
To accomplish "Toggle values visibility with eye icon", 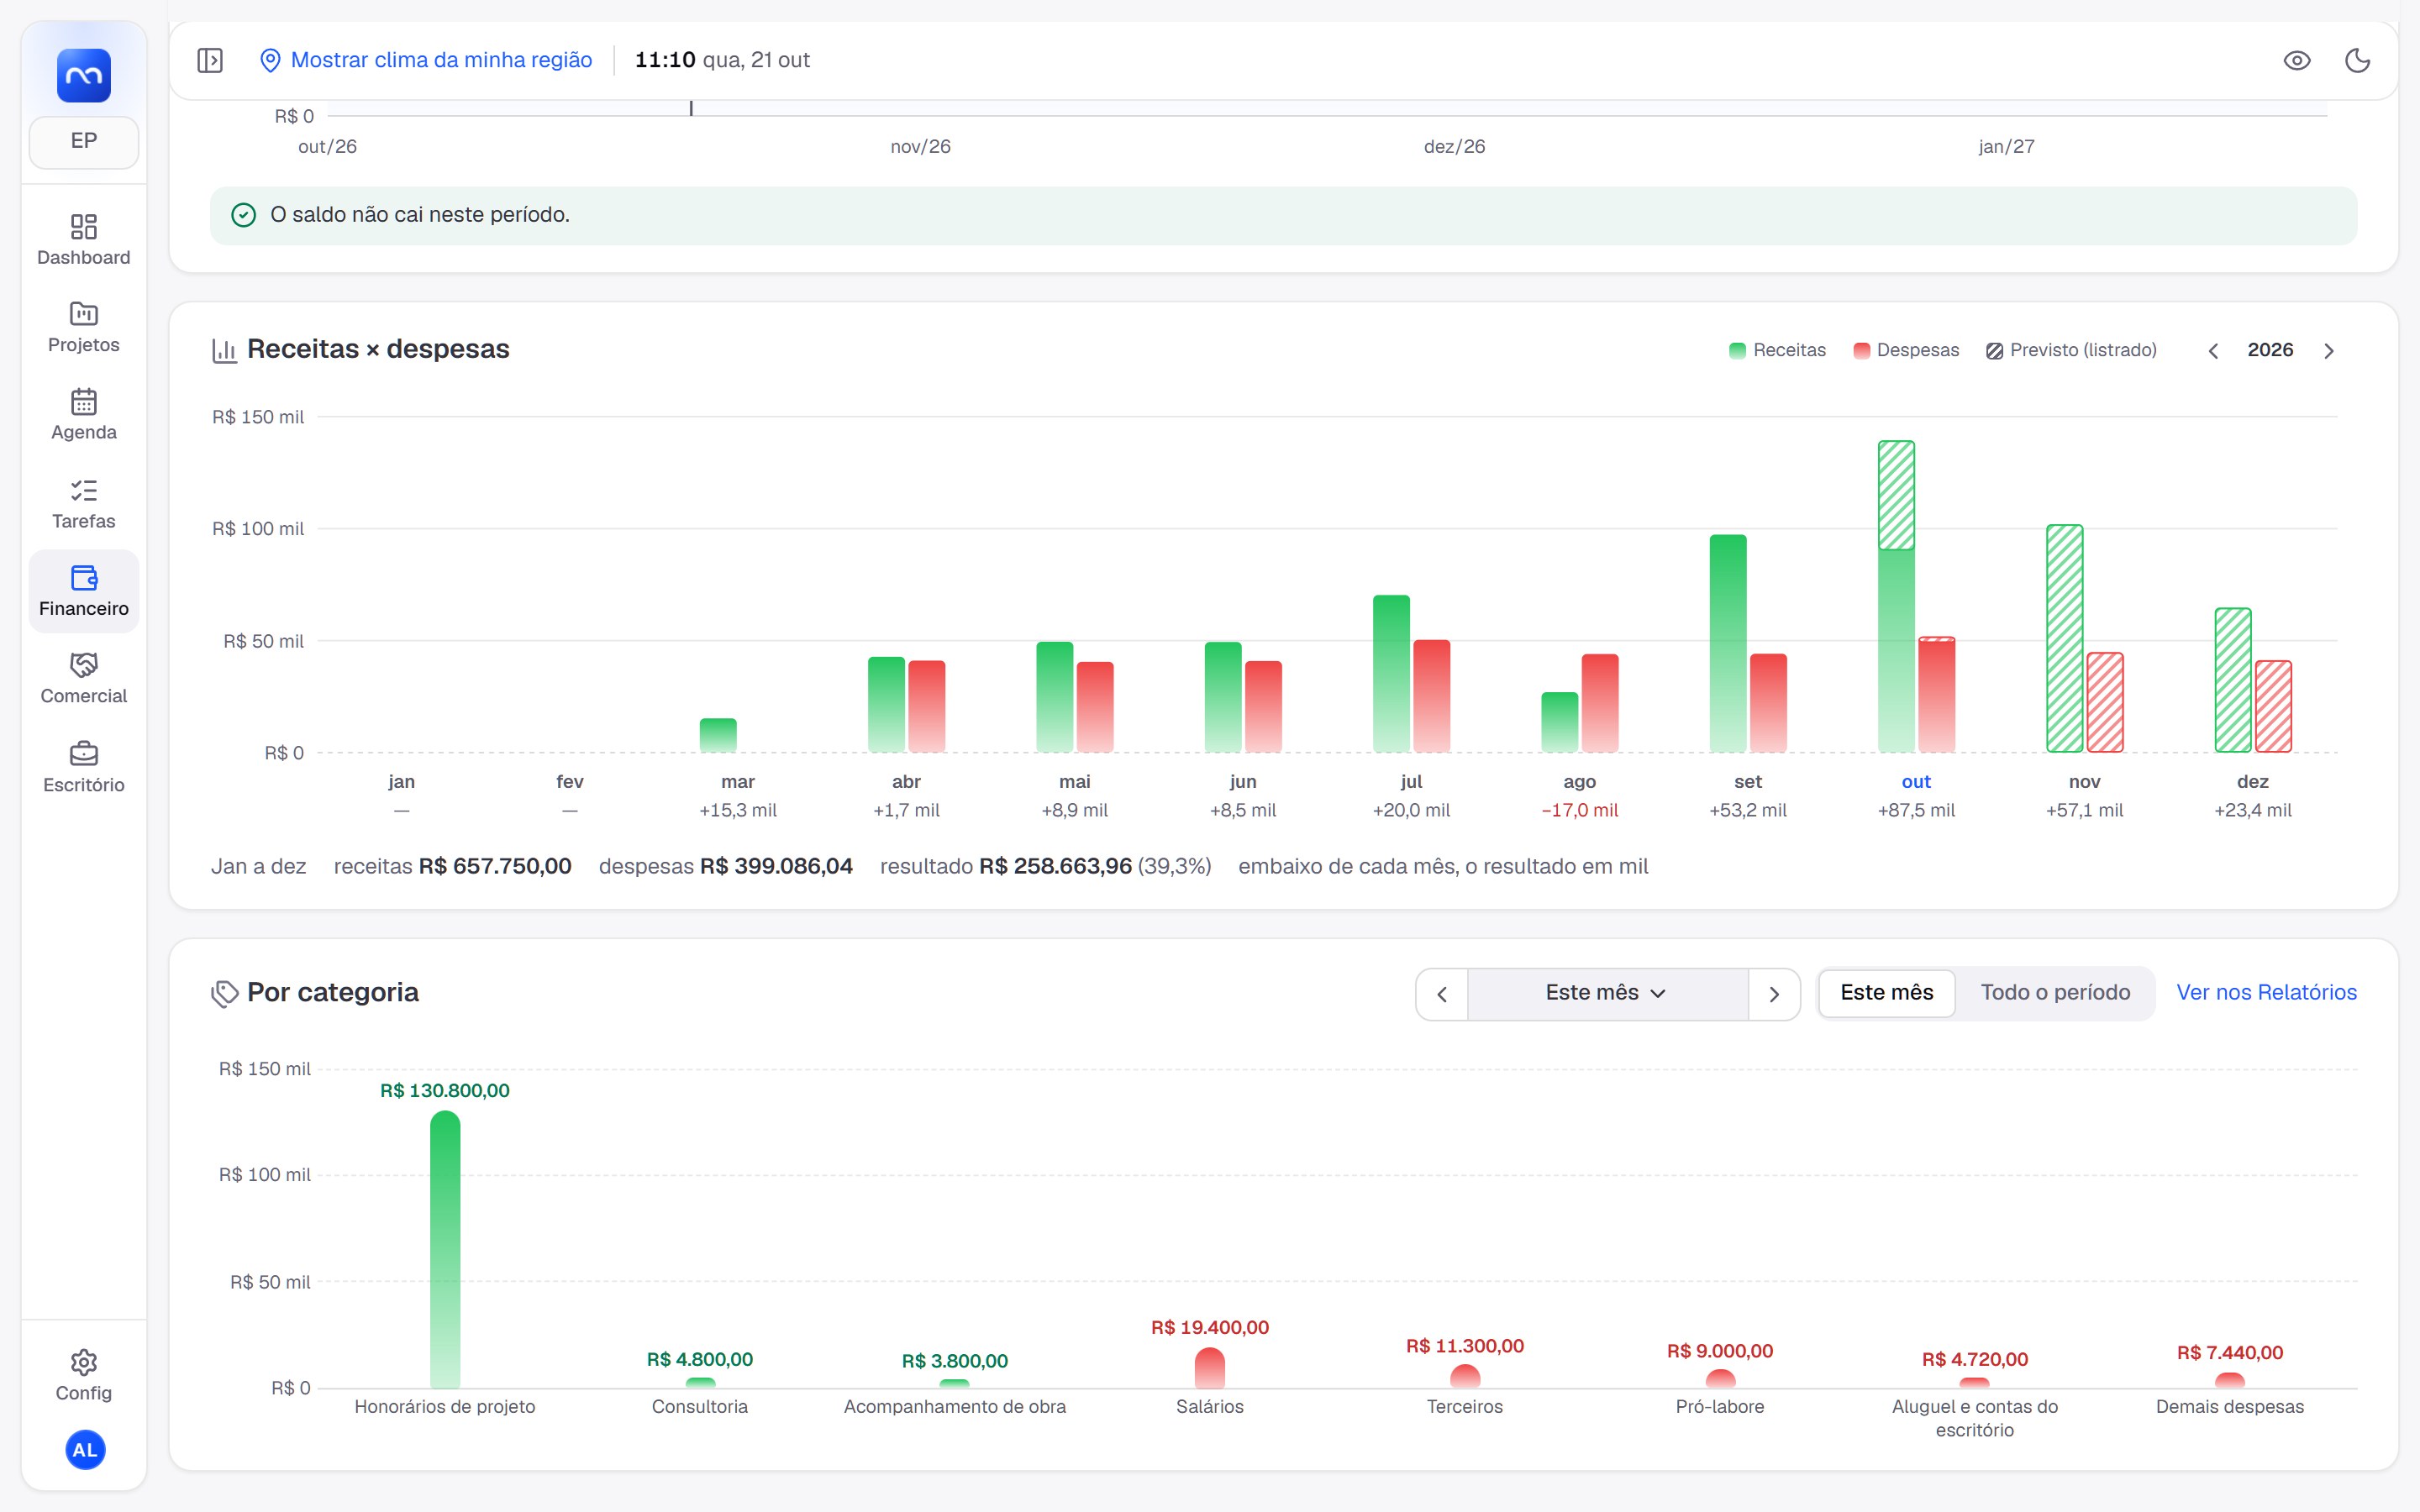I will point(2297,60).
